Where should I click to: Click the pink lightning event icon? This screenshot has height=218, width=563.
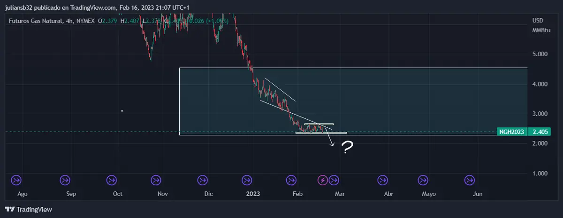(323, 180)
